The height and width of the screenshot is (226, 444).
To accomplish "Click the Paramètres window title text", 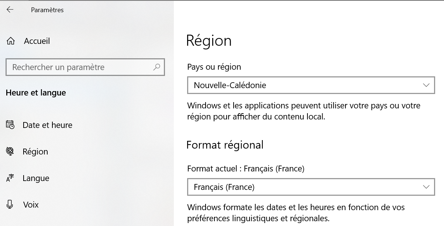I will coord(47,10).
